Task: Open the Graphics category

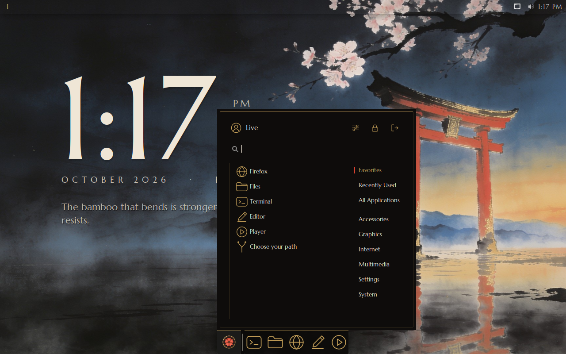Action: 379,234
